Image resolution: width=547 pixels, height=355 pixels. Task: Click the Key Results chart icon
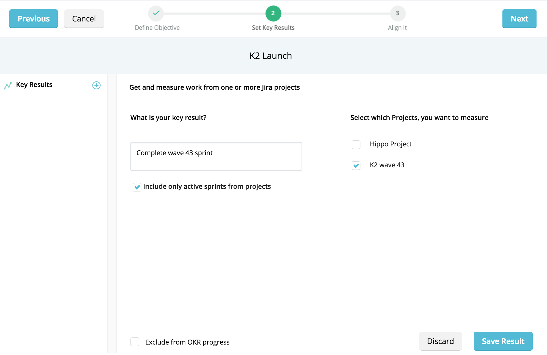pyautogui.click(x=8, y=85)
